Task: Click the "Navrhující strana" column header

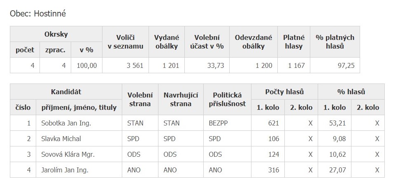Action: 180,100
